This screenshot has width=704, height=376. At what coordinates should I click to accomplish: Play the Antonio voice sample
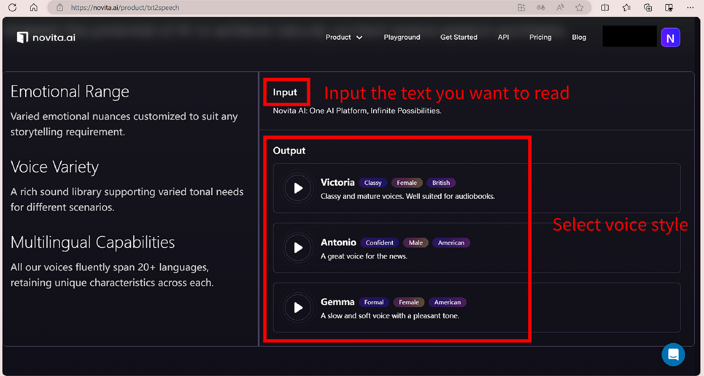coord(298,247)
